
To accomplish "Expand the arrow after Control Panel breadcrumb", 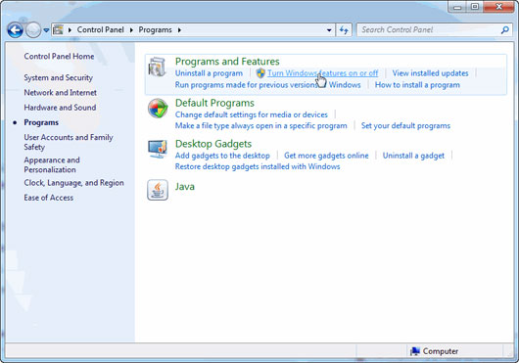I will point(131,30).
